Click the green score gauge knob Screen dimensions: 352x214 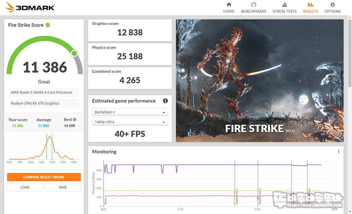click(x=74, y=54)
